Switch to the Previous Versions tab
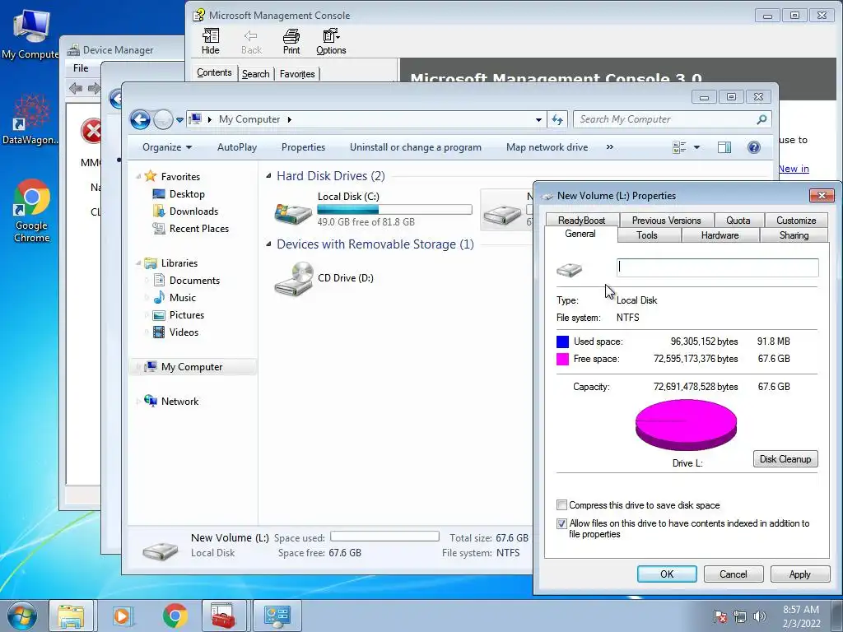 [x=666, y=221]
